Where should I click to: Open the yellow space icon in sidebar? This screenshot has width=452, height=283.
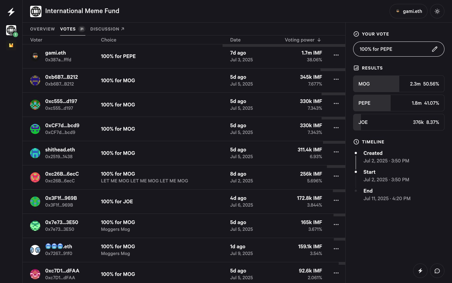(11, 45)
